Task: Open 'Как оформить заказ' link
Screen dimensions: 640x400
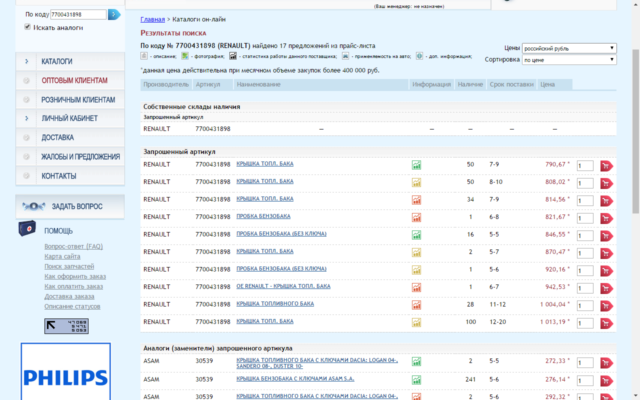Action: (75, 276)
